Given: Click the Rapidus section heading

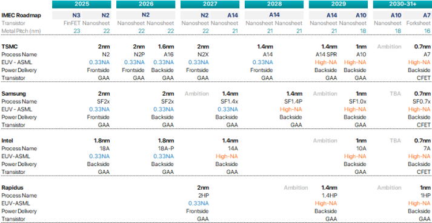Looking at the screenshot, I should click(12, 188).
